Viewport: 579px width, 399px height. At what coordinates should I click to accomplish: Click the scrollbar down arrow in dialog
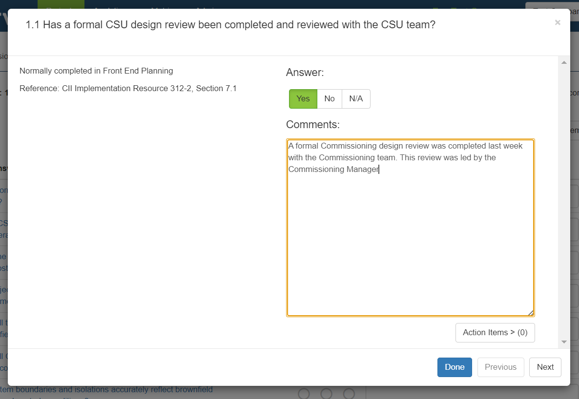564,342
